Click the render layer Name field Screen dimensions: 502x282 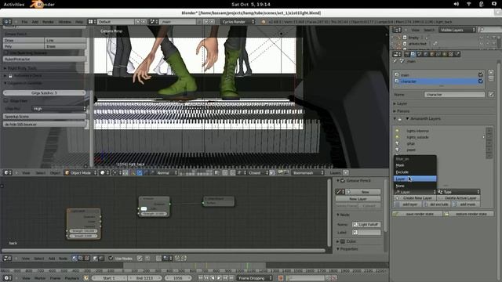455,95
